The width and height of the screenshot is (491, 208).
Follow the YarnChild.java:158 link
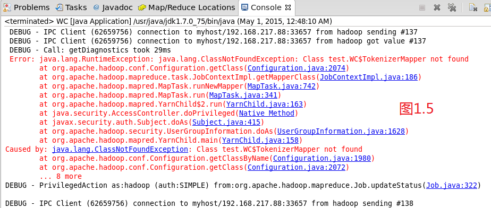pyautogui.click(x=260, y=140)
